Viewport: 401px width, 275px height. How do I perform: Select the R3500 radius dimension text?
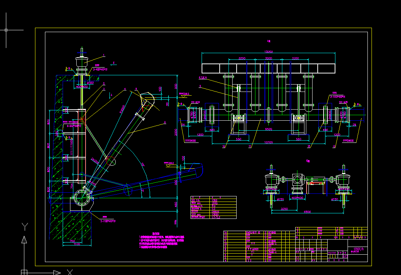pos(122,109)
